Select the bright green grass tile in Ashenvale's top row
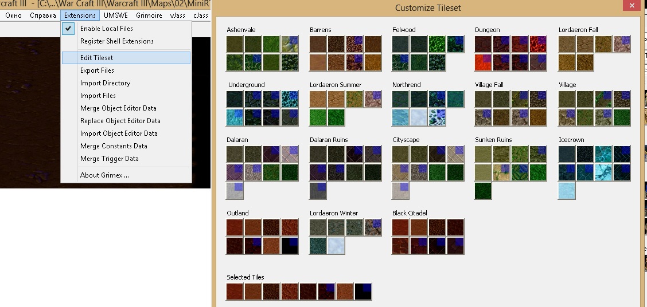Image resolution: width=647 pixels, height=307 pixels. point(271,44)
